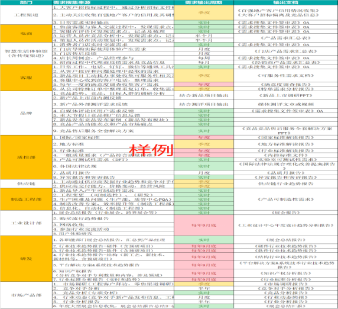Click the orange 客服 department cell
The image size is (338, 309).
point(26,78)
